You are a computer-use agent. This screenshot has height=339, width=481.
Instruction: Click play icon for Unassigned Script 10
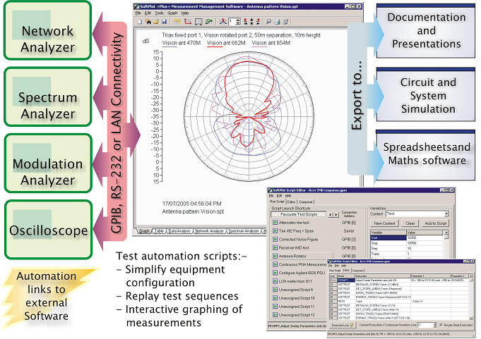click(x=275, y=297)
